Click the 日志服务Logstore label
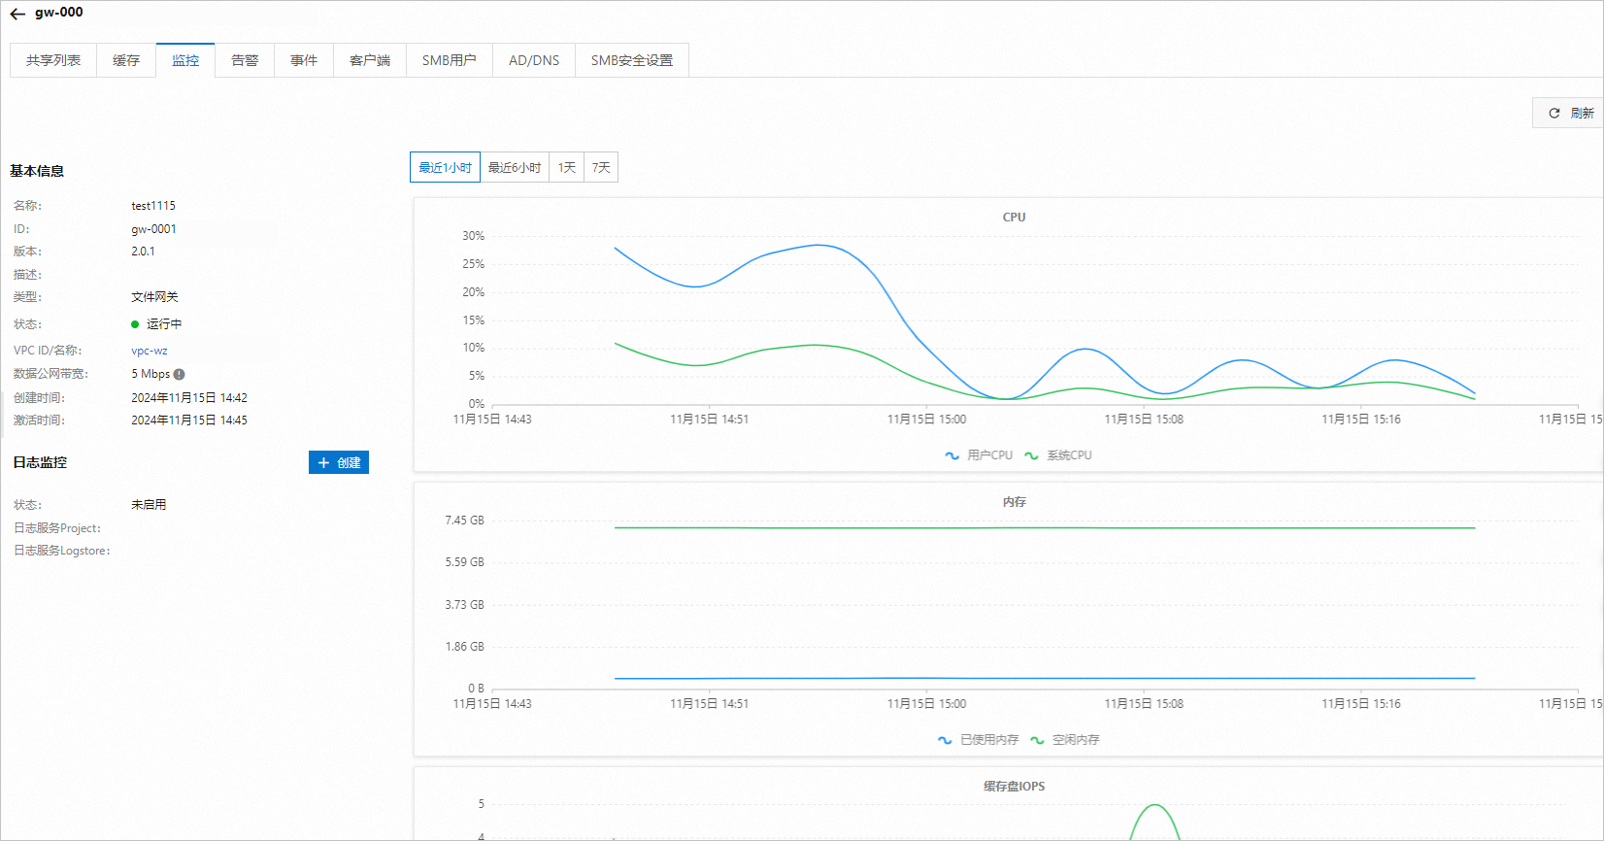Image resolution: width=1604 pixels, height=841 pixels. 62,551
